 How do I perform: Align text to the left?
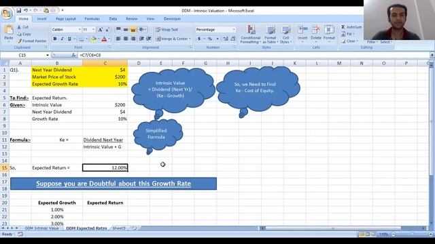click(118, 39)
